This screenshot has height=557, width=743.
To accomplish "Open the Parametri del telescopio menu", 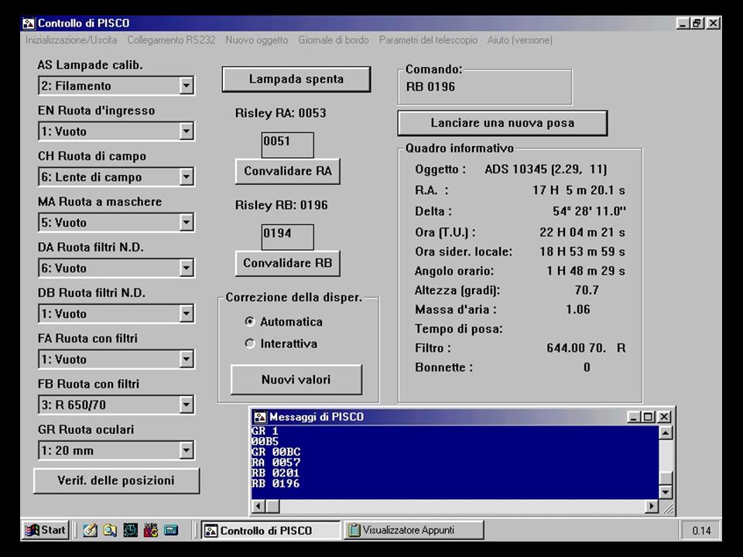I will tap(428, 39).
